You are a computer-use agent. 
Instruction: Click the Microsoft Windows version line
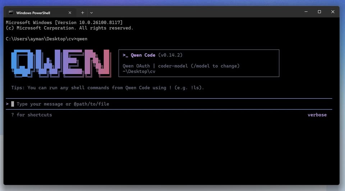coord(64,22)
